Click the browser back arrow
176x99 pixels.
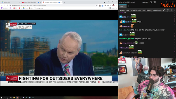pyautogui.click(x=2, y=5)
